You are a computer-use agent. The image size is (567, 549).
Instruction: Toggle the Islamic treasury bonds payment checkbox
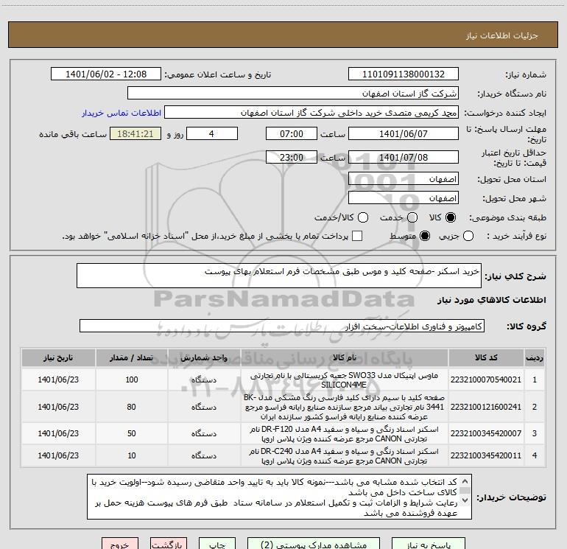click(357, 236)
